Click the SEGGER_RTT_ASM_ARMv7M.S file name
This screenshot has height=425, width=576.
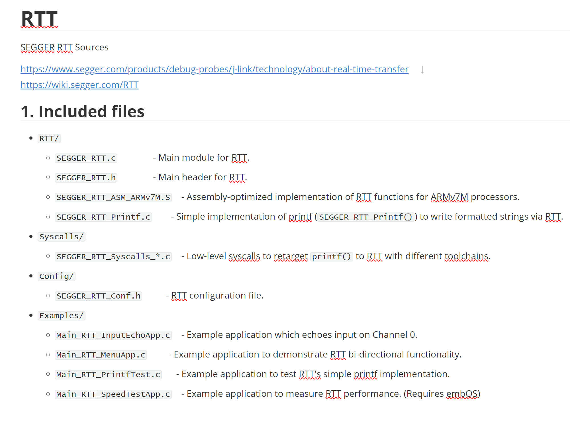[x=113, y=197]
